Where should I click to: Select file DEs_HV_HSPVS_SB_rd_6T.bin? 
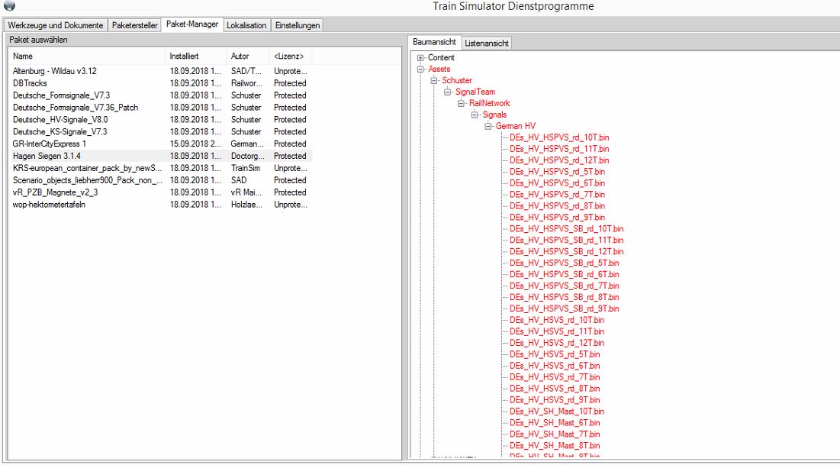pyautogui.click(x=565, y=275)
